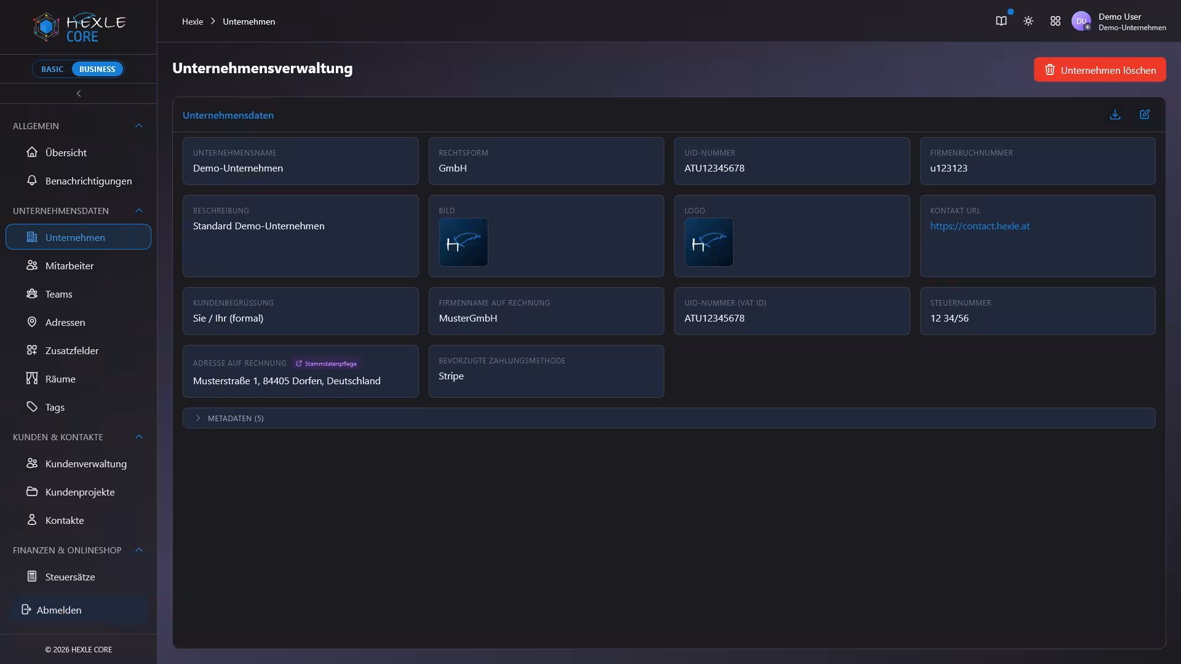Click calculator icon of Steuersätze
Viewport: 1181px width, 664px height.
click(32, 576)
